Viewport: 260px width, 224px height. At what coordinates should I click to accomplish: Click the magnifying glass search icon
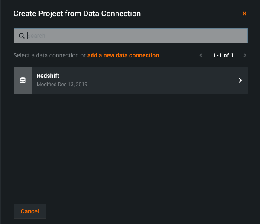(x=21, y=36)
